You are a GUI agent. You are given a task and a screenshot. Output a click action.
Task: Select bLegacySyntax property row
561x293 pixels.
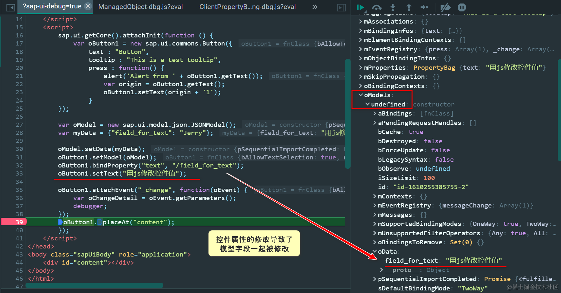pos(416,160)
